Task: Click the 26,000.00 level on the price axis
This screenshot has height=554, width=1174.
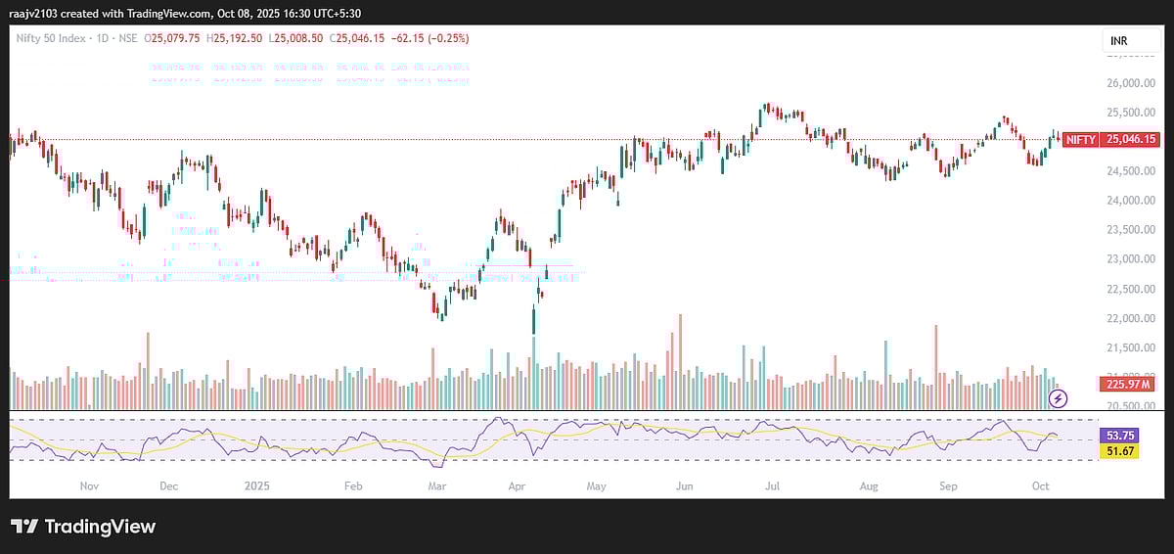Action: point(1132,83)
